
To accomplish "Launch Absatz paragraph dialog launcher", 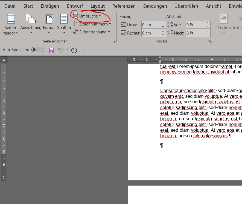I will coord(210,41).
